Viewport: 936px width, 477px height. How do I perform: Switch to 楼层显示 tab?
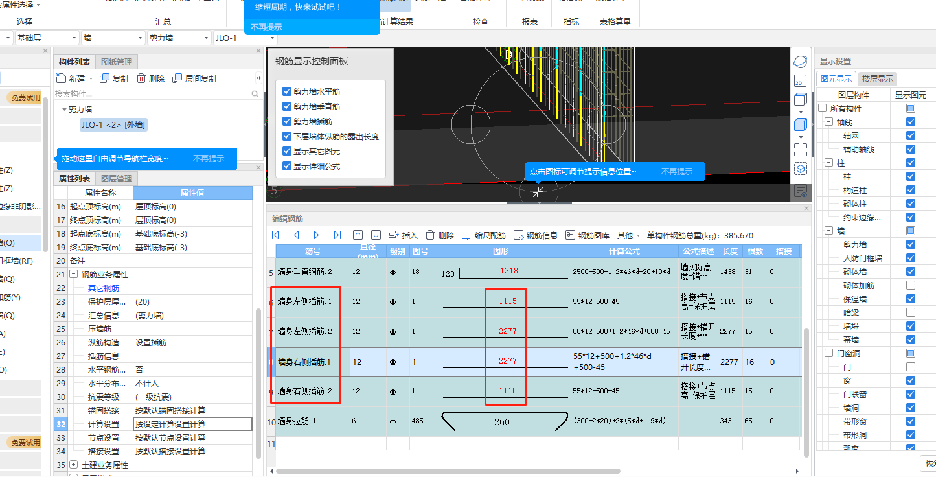point(877,79)
